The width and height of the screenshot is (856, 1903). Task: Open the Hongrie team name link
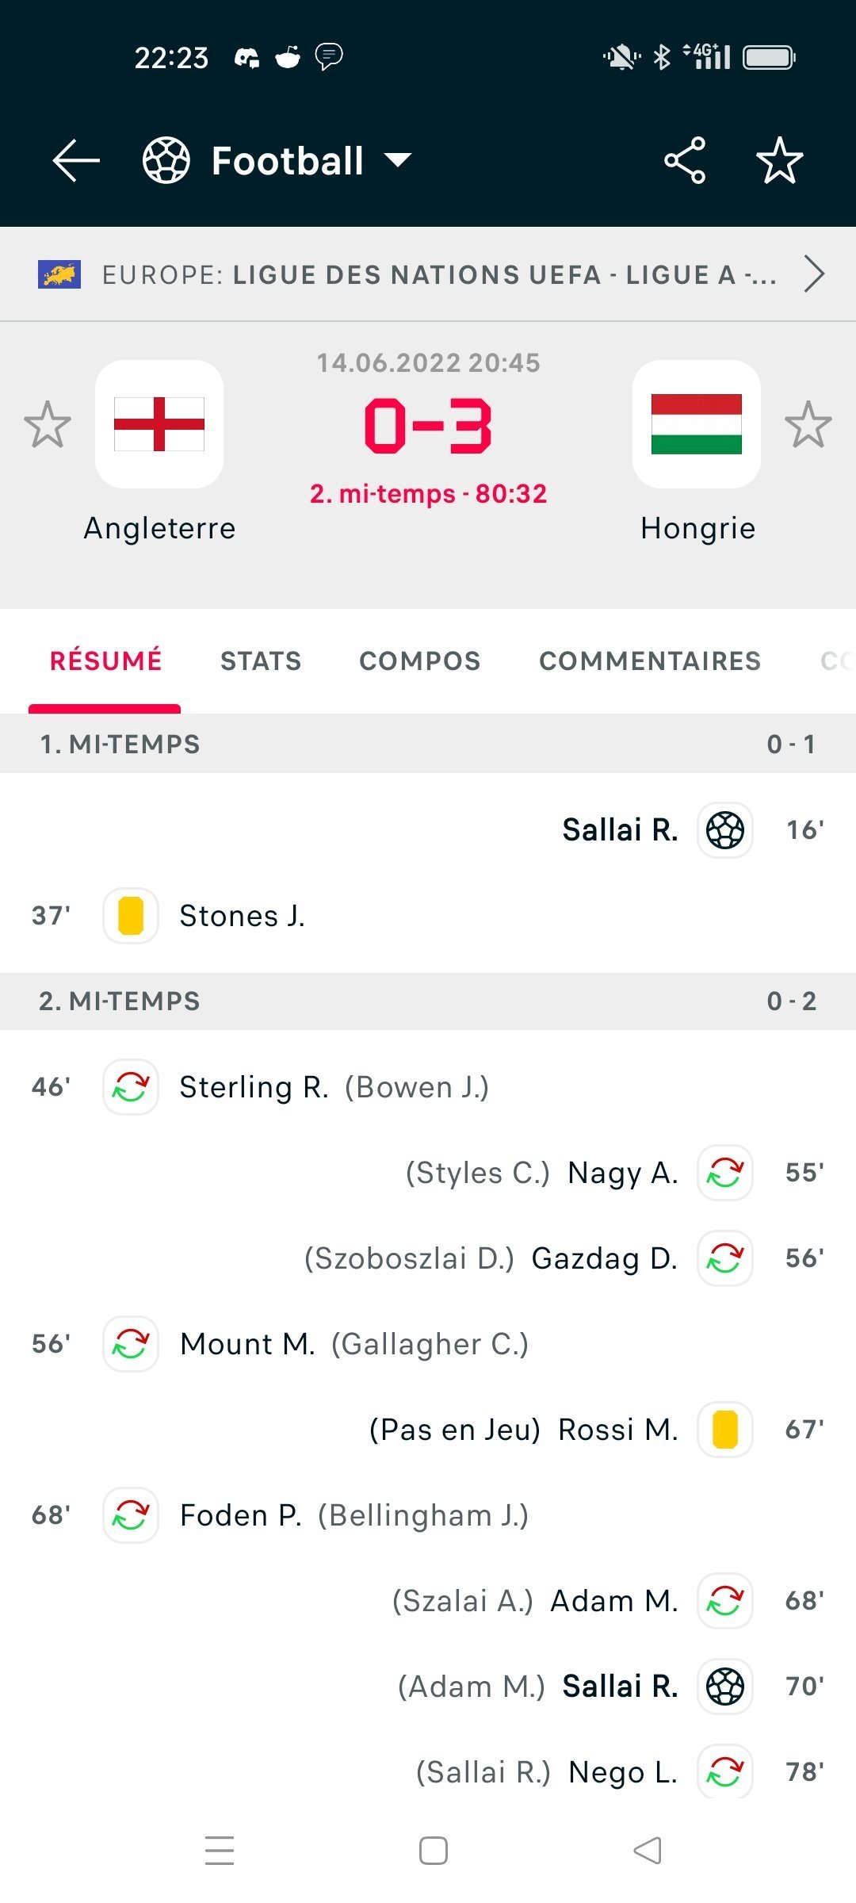pyautogui.click(x=697, y=528)
